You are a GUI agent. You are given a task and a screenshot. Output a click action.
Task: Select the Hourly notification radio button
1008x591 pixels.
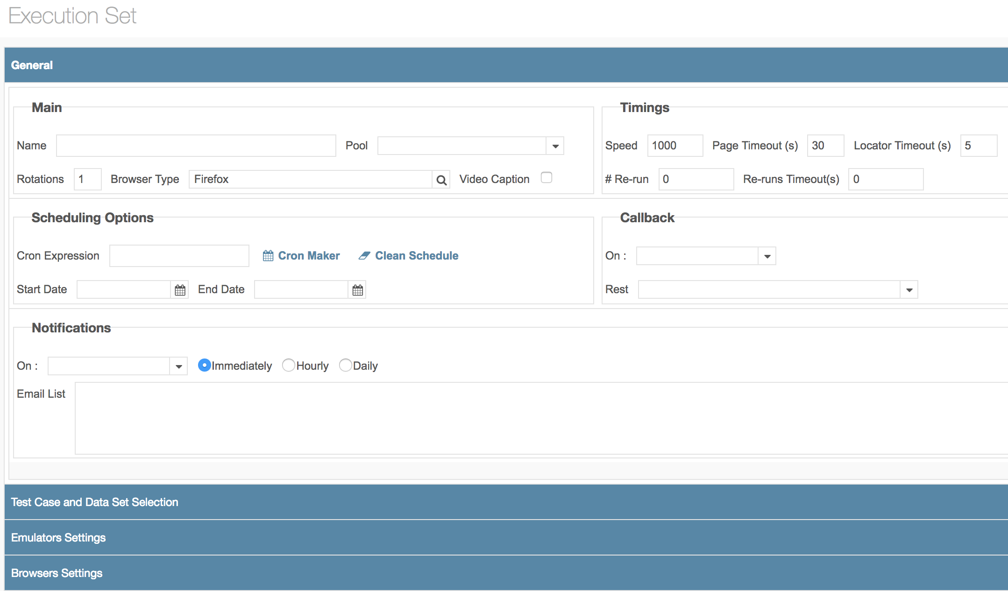[x=289, y=365]
